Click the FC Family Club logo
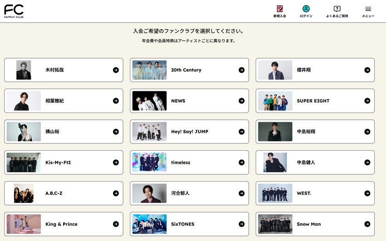The height and width of the screenshot is (241, 386). [14, 11]
